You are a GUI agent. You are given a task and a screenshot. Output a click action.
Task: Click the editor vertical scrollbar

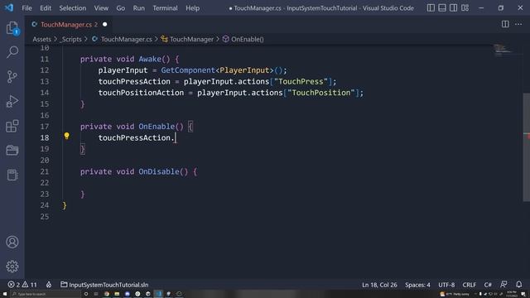coord(527,147)
